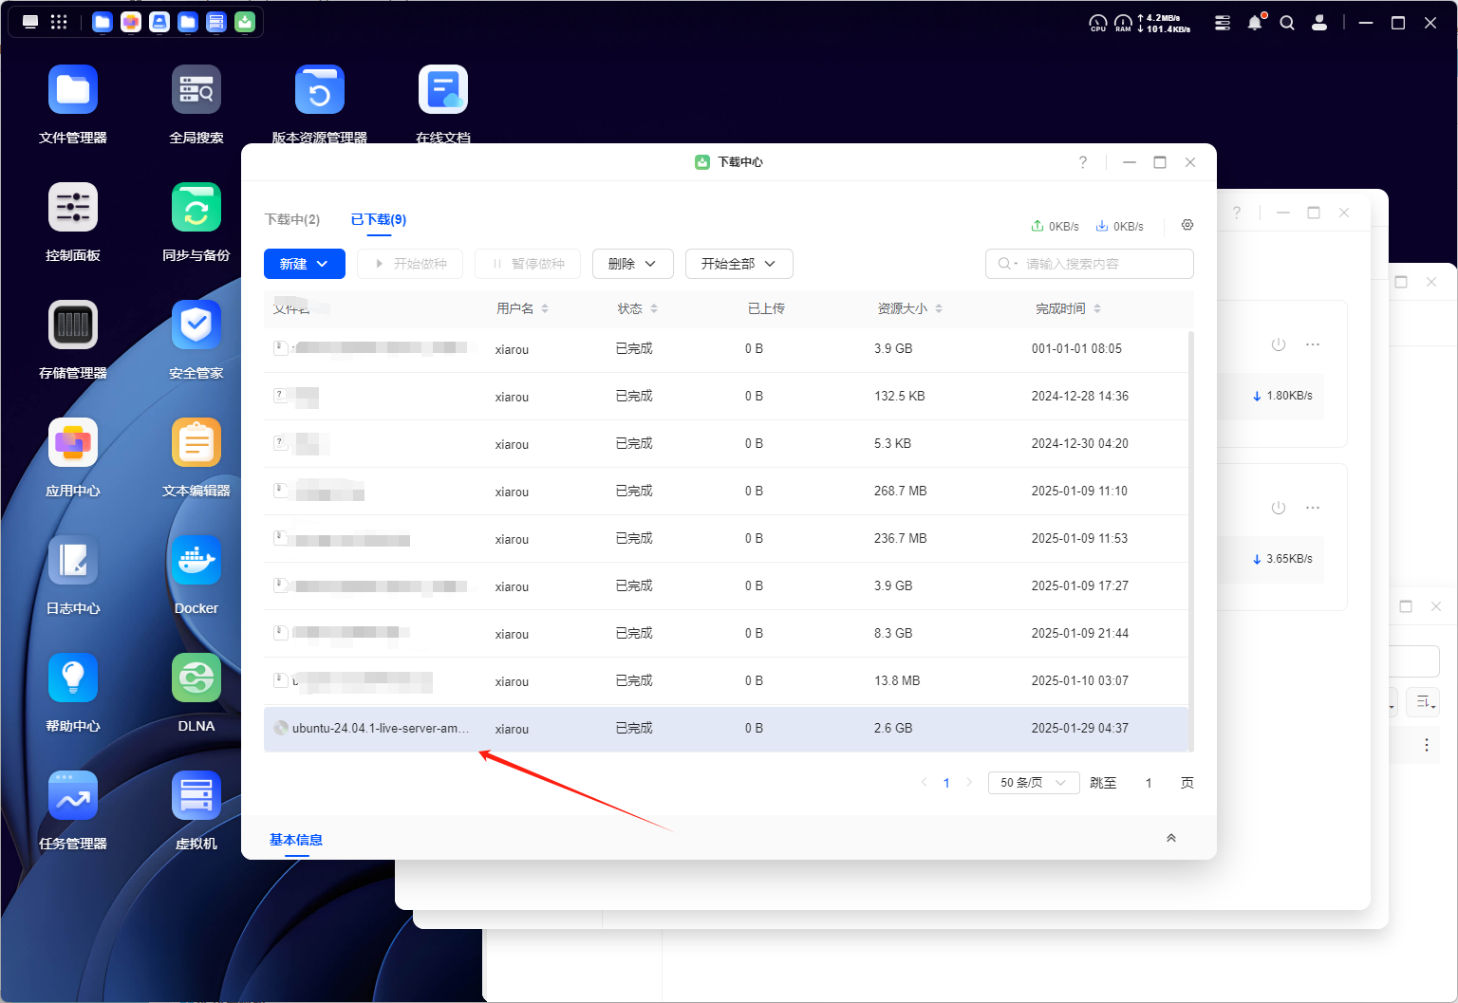Open the DLNA desktop icon
This screenshot has height=1003, width=1458.
(196, 678)
